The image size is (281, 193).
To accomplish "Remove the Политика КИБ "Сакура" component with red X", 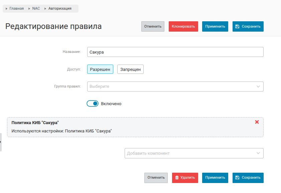I will click(257, 122).
